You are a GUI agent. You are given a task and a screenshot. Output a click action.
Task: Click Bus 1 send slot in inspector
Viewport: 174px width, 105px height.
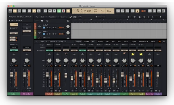12,37
